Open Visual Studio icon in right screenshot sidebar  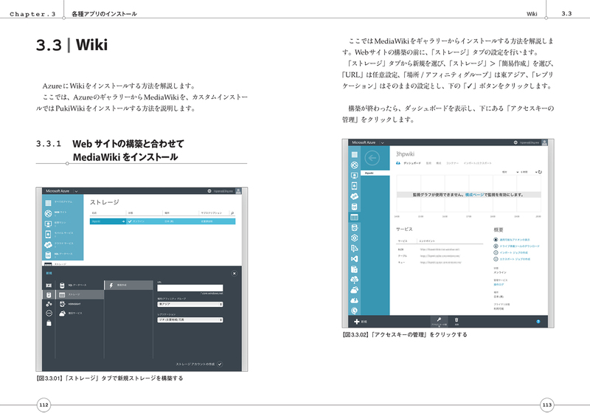[354, 259]
